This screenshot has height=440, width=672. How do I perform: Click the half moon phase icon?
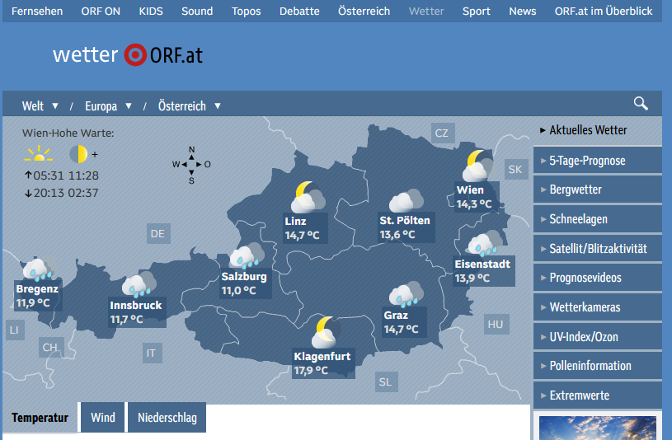78,154
